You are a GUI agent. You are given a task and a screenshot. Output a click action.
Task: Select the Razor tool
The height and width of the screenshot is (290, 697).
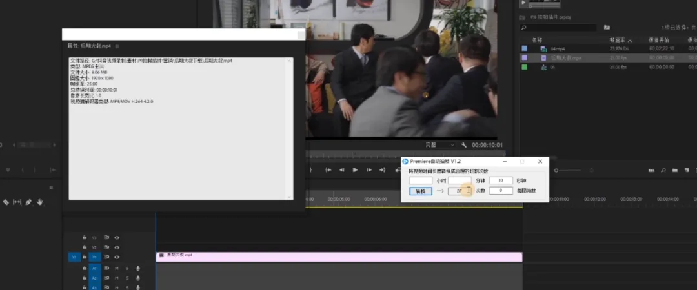(6, 202)
